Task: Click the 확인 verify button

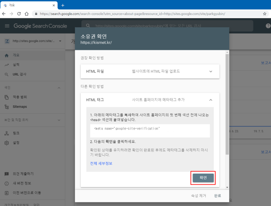Action: [x=203, y=178]
